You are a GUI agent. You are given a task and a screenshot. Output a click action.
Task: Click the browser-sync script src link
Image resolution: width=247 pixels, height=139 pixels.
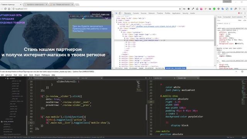click(156, 26)
